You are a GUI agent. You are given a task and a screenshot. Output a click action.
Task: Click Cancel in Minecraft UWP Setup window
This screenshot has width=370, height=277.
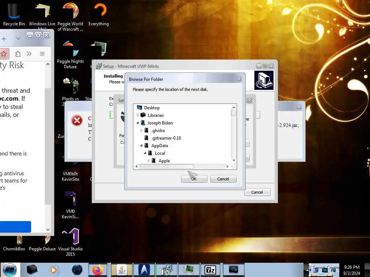click(257, 192)
